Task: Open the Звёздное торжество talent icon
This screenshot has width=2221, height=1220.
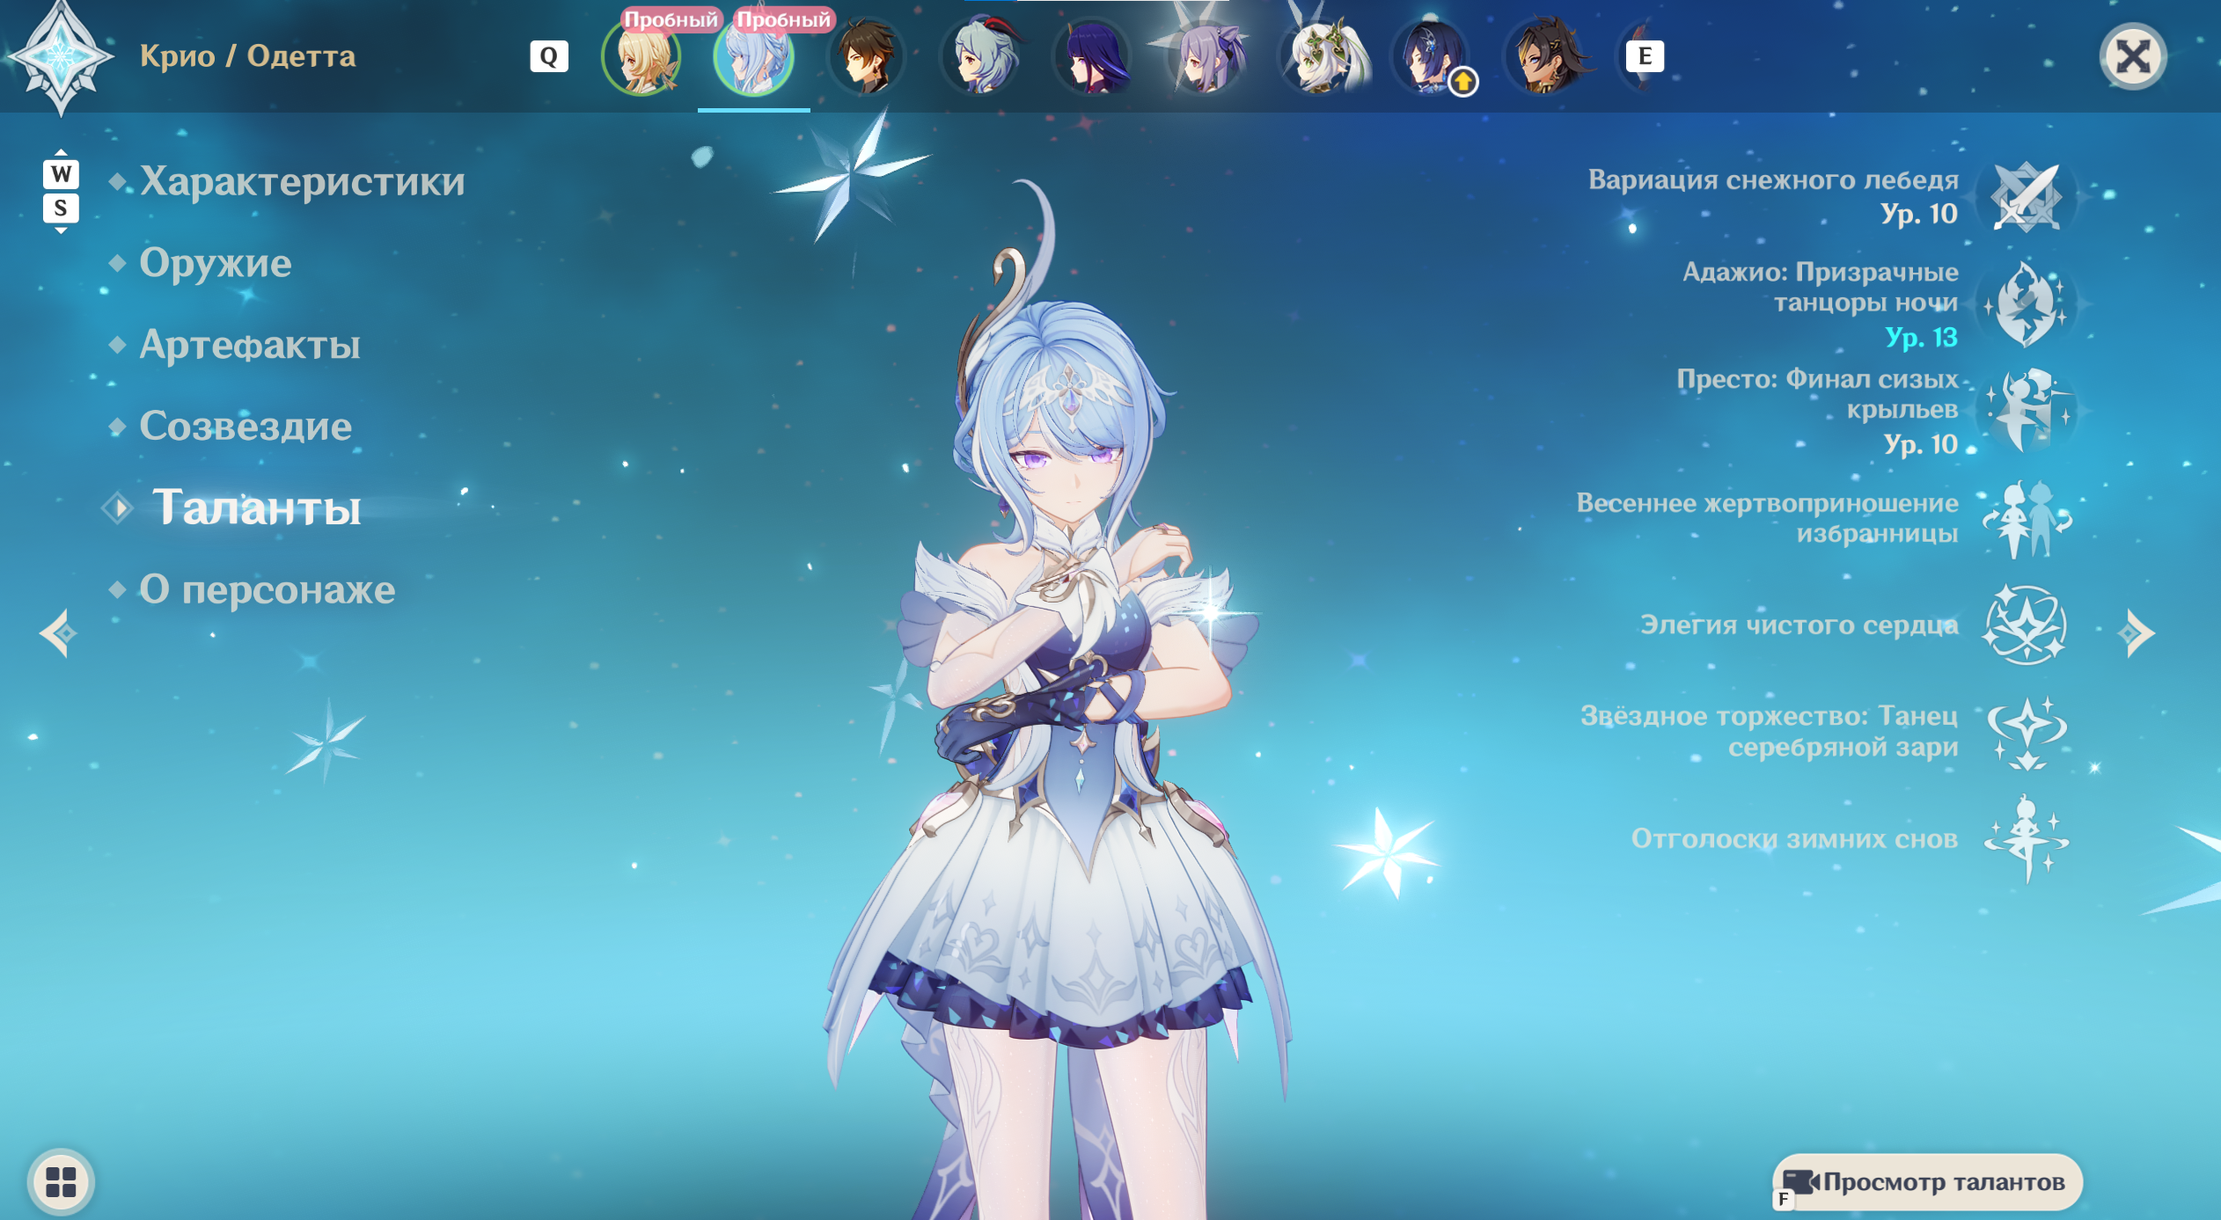Action: 2026,733
